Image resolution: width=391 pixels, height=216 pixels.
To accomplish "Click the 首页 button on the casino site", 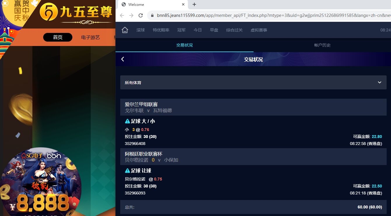I will pyautogui.click(x=58, y=37).
